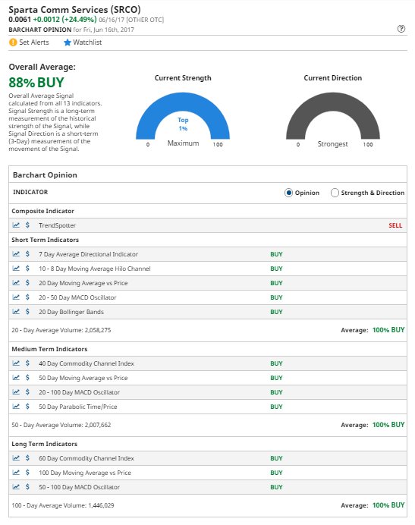Click dollar icon for 50 - 100 Day MACD Oscillator
415x525 pixels.
tap(27, 486)
